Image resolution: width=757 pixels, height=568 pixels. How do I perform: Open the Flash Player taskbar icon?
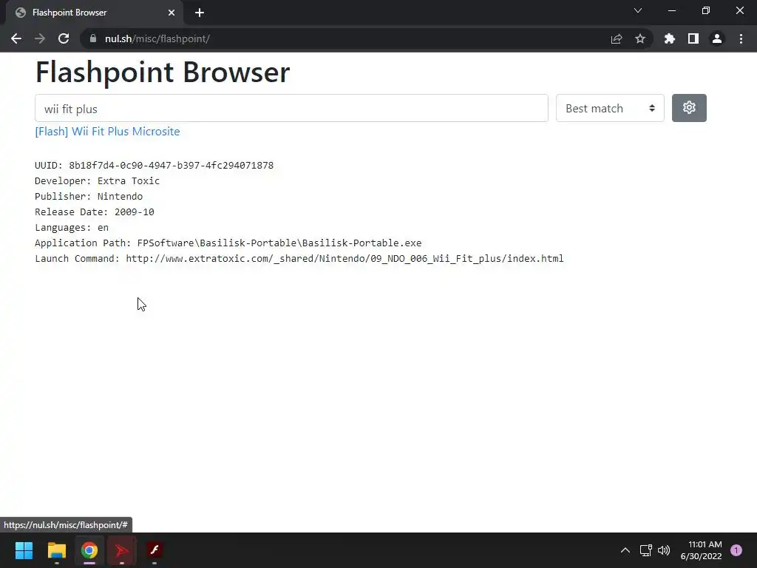click(x=155, y=550)
